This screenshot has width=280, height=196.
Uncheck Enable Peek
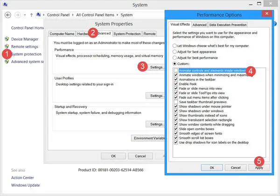click(x=176, y=84)
